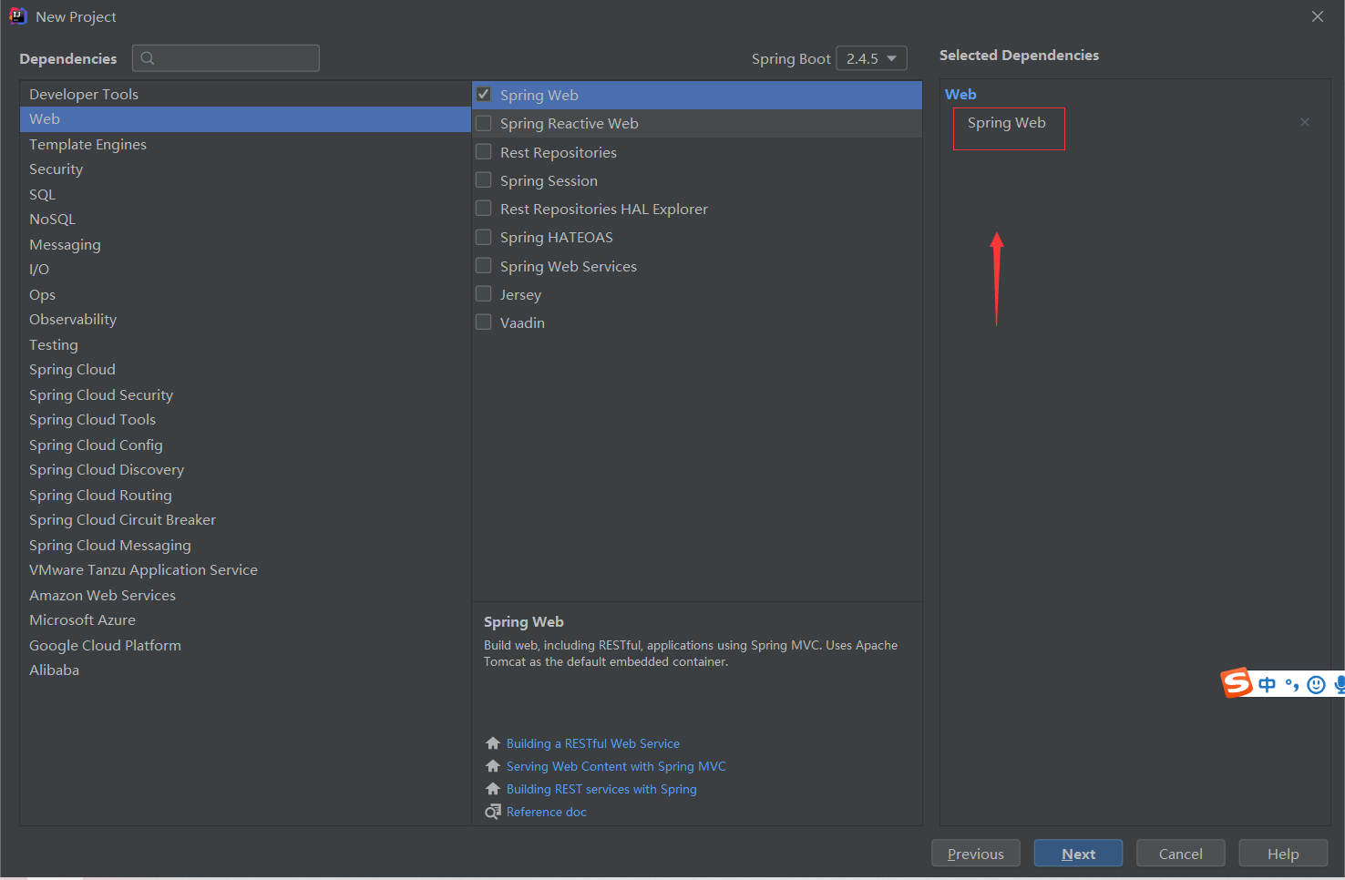Choose the I/O category
The height and width of the screenshot is (880, 1345).
point(245,270)
